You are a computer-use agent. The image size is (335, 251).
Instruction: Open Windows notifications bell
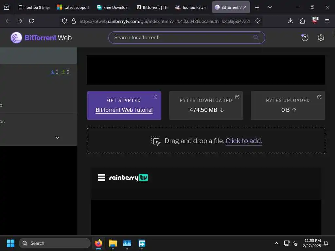click(x=326, y=243)
